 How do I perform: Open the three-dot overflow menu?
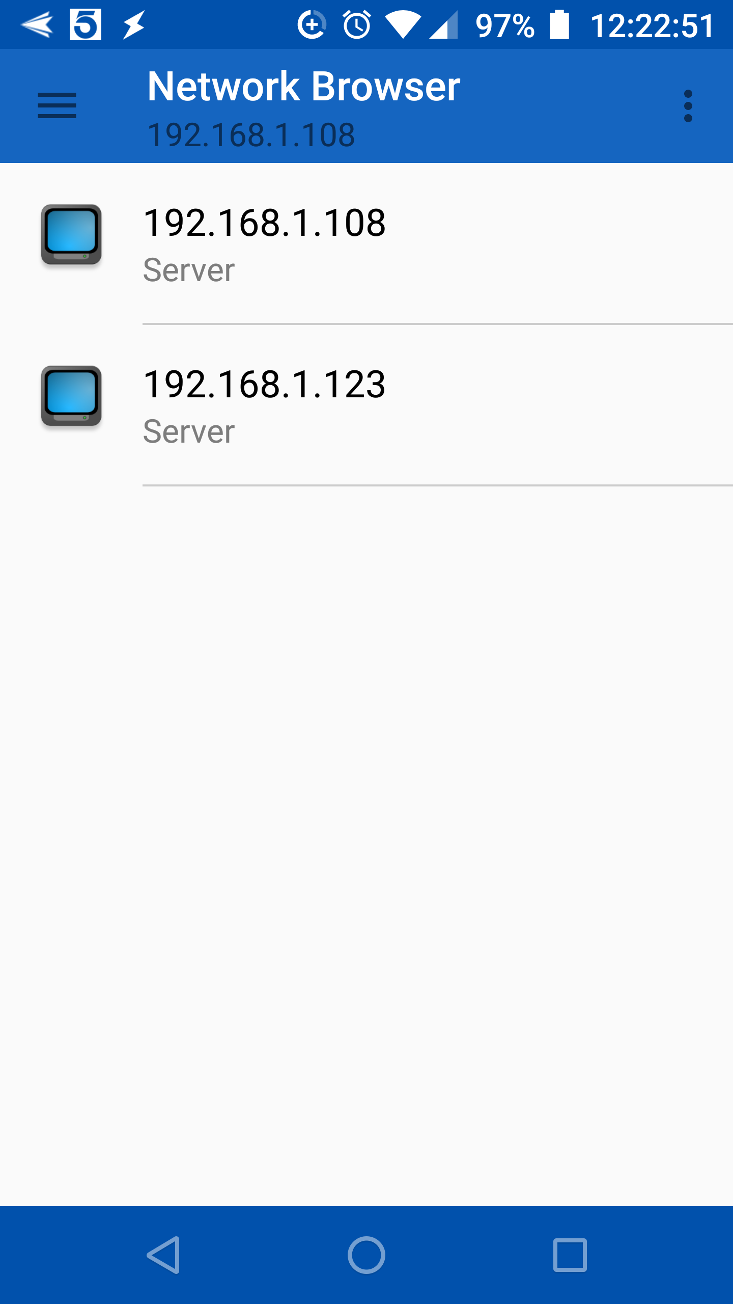[688, 106]
